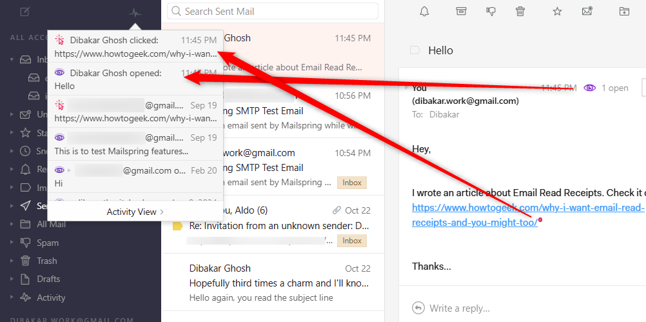Click the dibakar.work@gmail.com sender address
646x322 pixels.
point(465,101)
